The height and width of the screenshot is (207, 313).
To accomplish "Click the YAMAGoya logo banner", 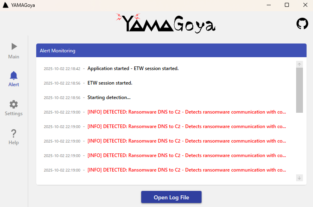I will pyautogui.click(x=166, y=23).
